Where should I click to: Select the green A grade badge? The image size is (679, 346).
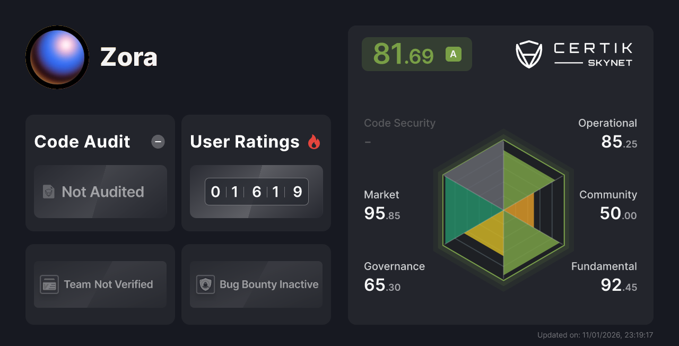pos(452,54)
